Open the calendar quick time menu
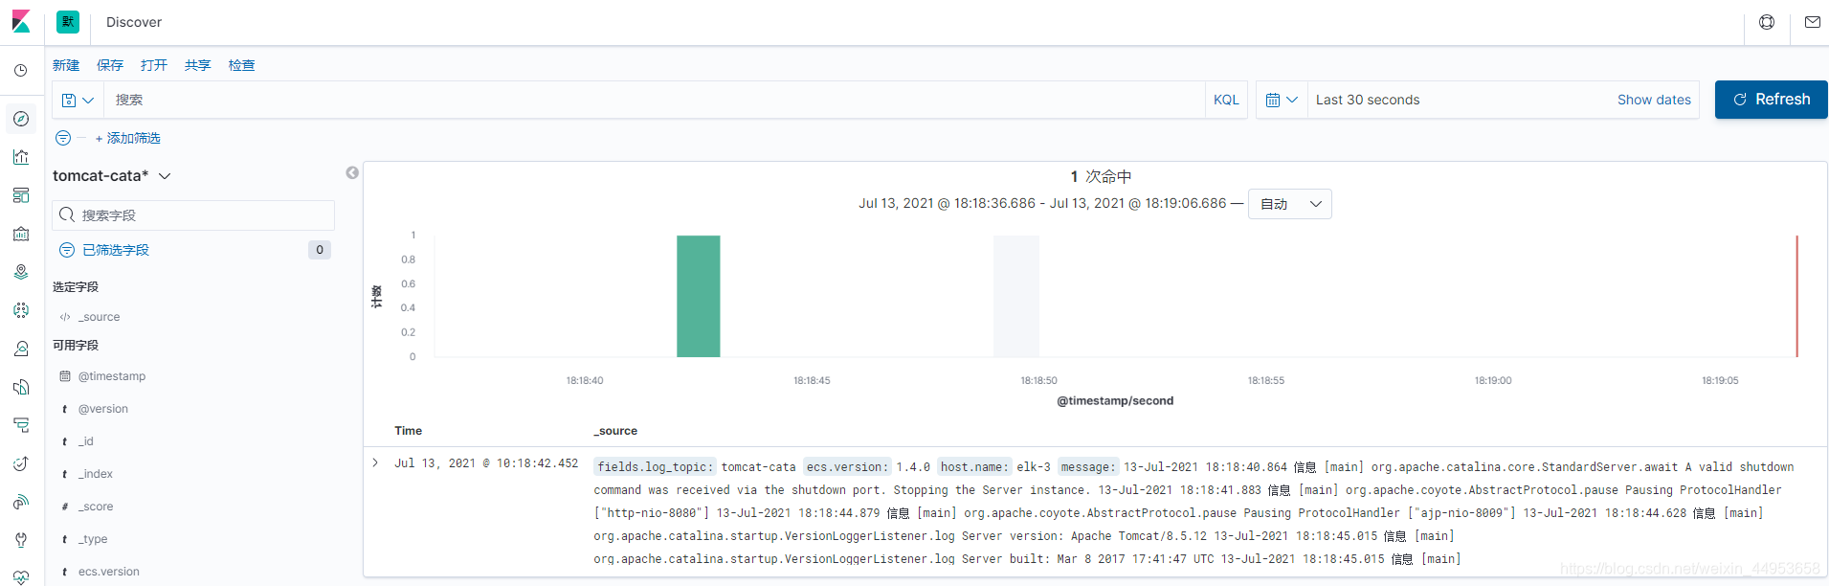The image size is (1829, 586). [1282, 100]
